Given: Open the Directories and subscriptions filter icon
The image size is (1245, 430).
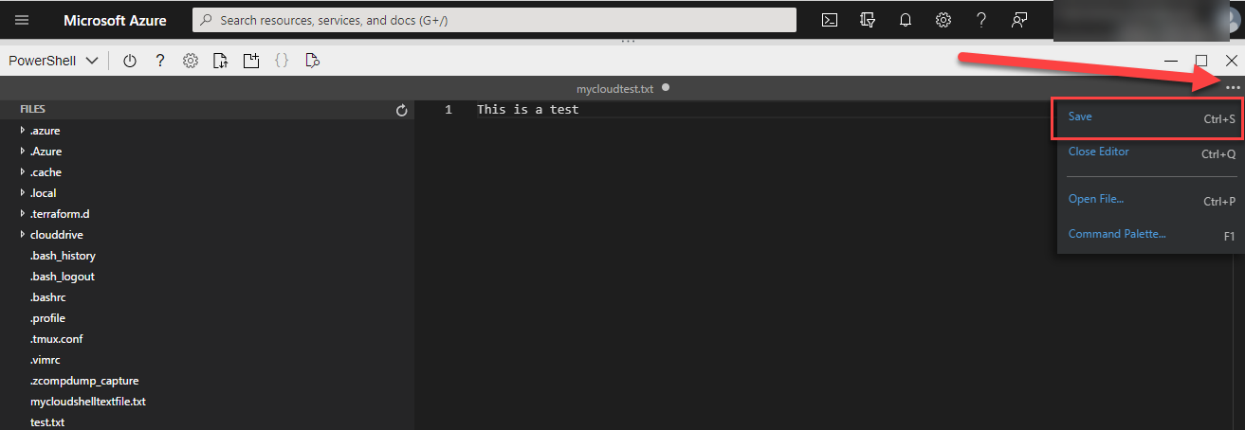Looking at the screenshot, I should 867,20.
